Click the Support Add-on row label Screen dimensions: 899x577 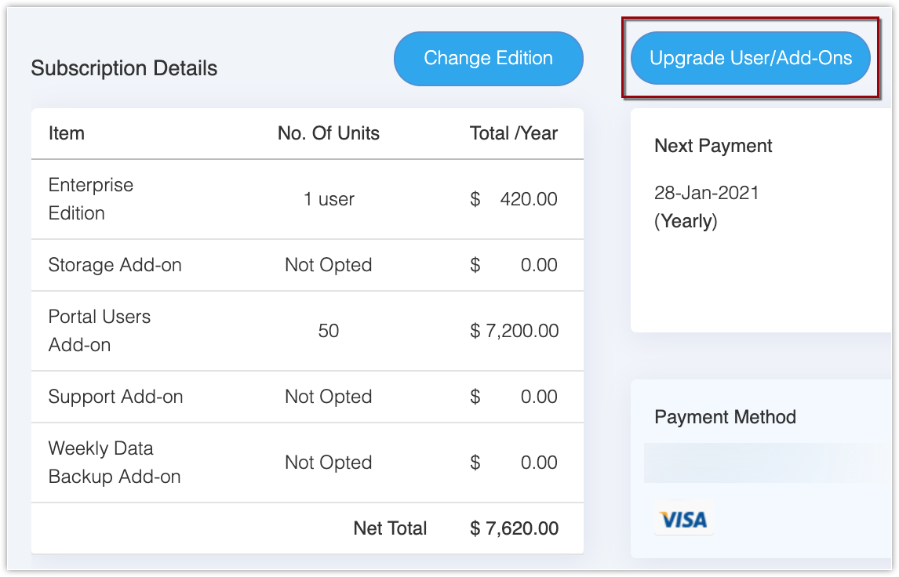coord(116,397)
